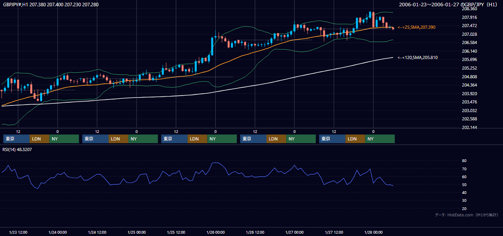Select the LDN session block for 1/27
The height and width of the screenshot is (236, 503).
355,139
